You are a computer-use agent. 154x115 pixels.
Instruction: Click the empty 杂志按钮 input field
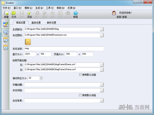point(62,90)
